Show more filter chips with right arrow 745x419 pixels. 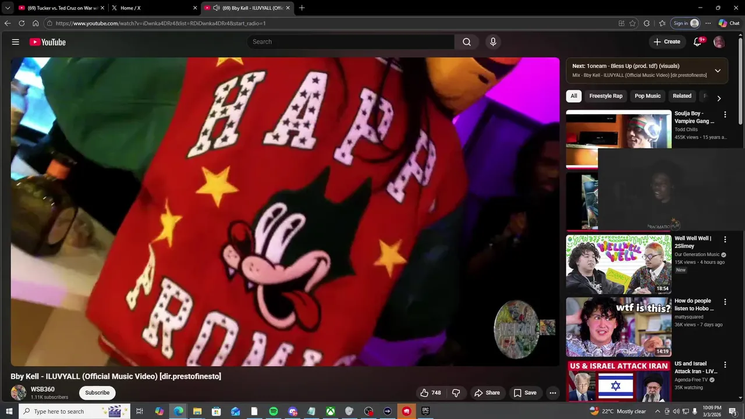719,98
